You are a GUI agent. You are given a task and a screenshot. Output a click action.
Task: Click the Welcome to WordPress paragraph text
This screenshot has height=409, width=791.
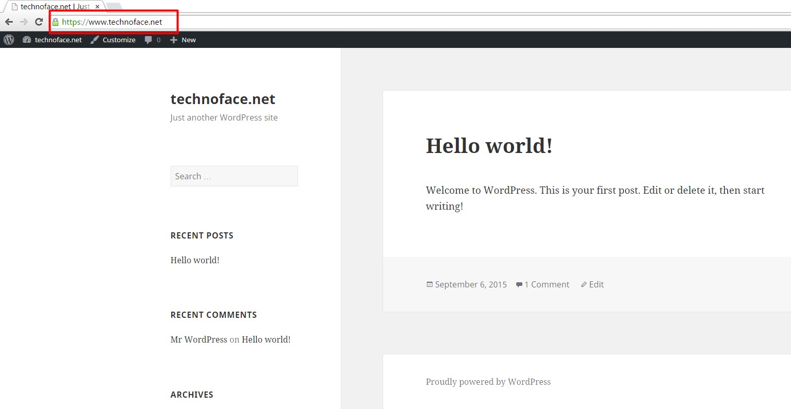click(595, 198)
